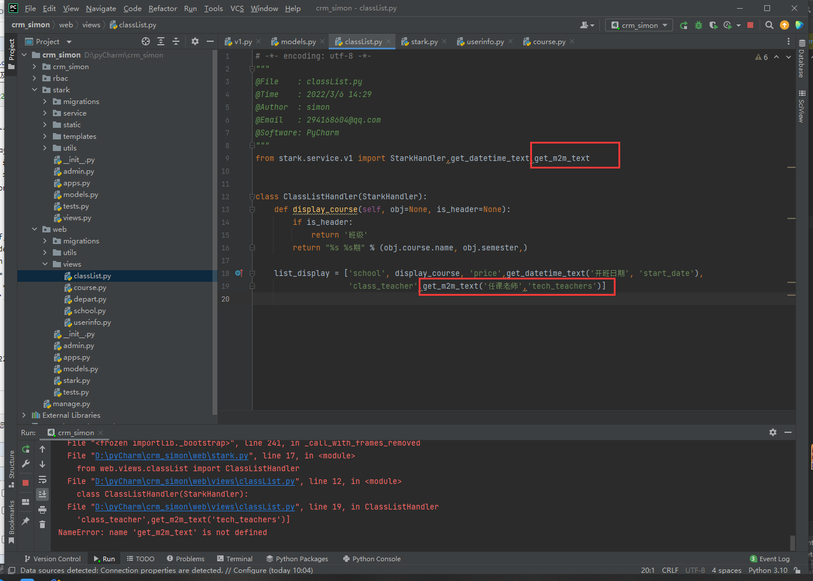Click the Run console vertical scrollbar
Image resolution: width=813 pixels, height=581 pixels.
point(793,543)
